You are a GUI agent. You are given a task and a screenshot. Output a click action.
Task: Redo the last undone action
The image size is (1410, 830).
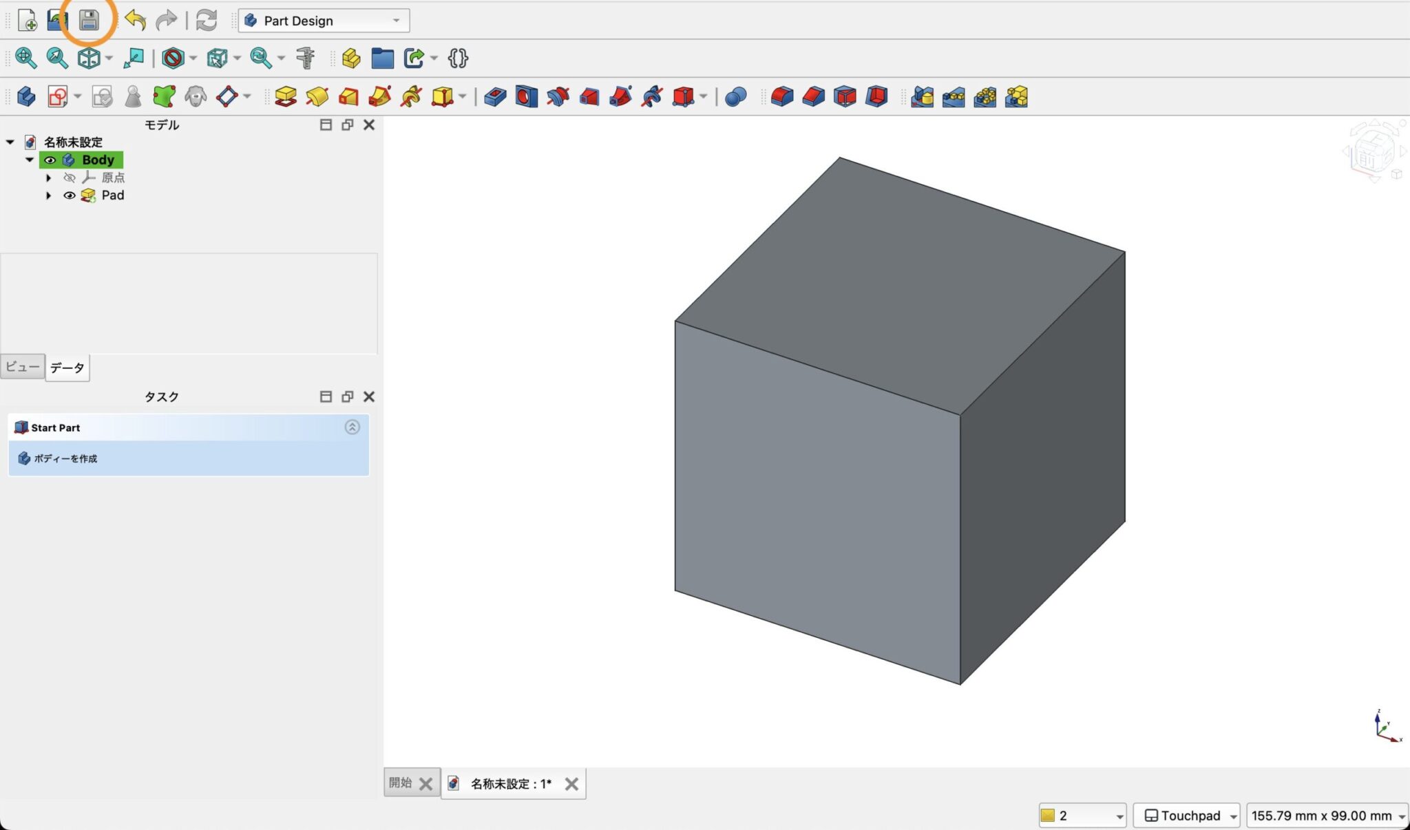click(166, 21)
